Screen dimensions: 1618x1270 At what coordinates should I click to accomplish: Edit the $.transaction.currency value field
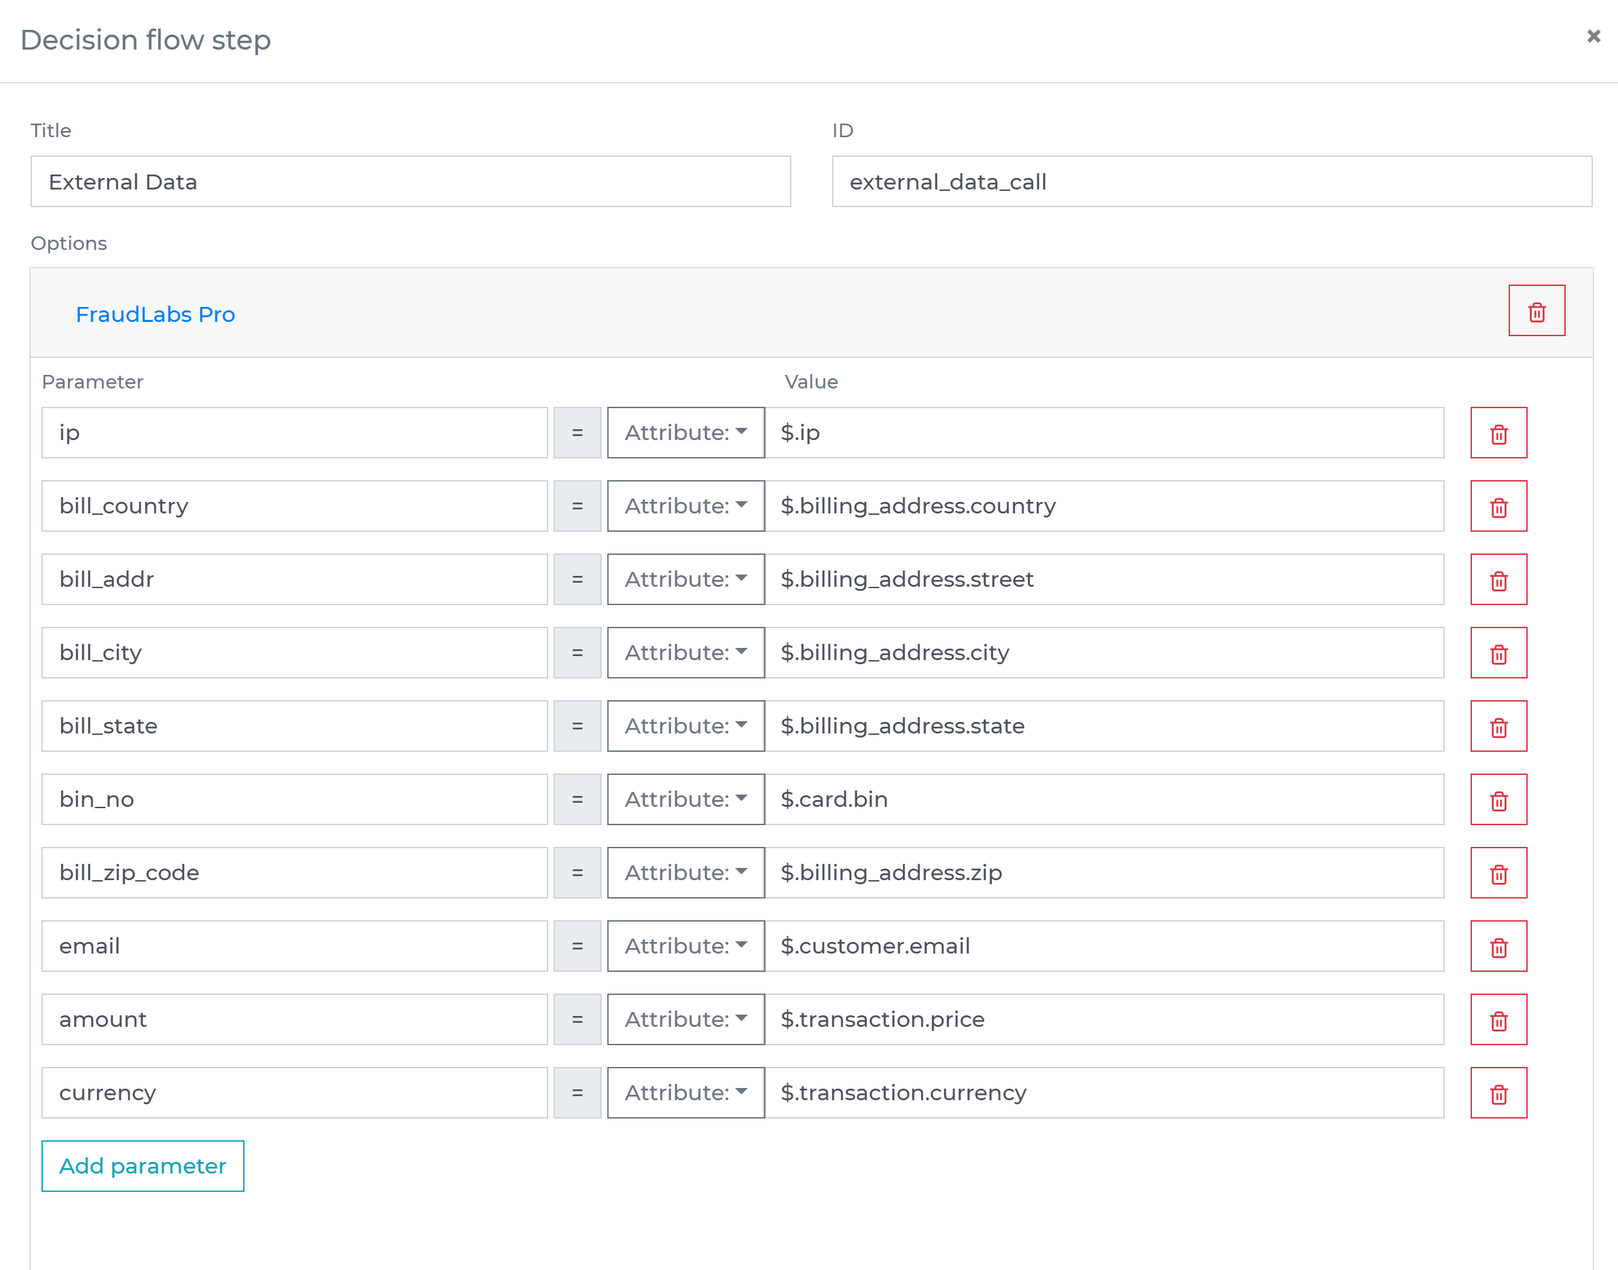click(x=1104, y=1093)
